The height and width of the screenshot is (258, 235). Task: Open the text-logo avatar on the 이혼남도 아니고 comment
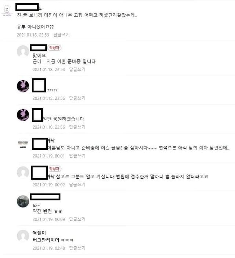click(23, 145)
